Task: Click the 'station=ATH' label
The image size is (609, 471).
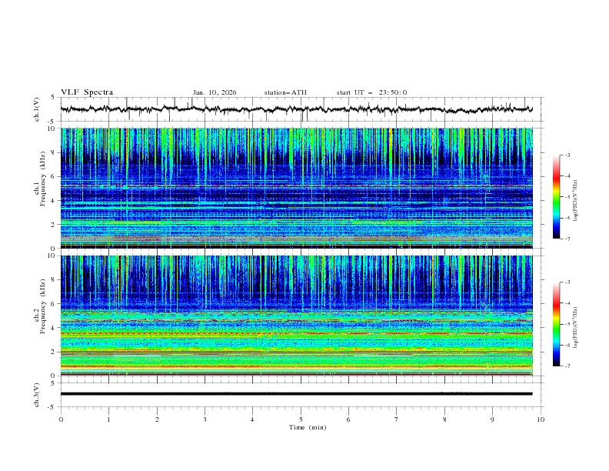Action: tap(285, 92)
